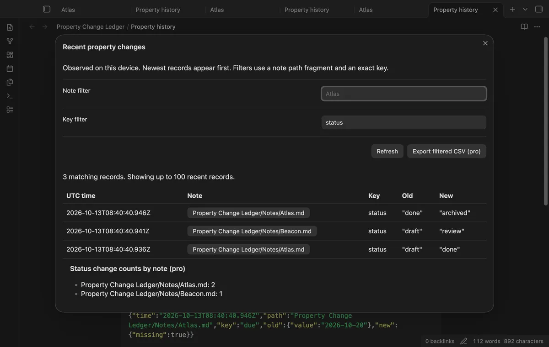The image size is (549, 347).
Task: Click the Note column header
Action: (x=195, y=195)
